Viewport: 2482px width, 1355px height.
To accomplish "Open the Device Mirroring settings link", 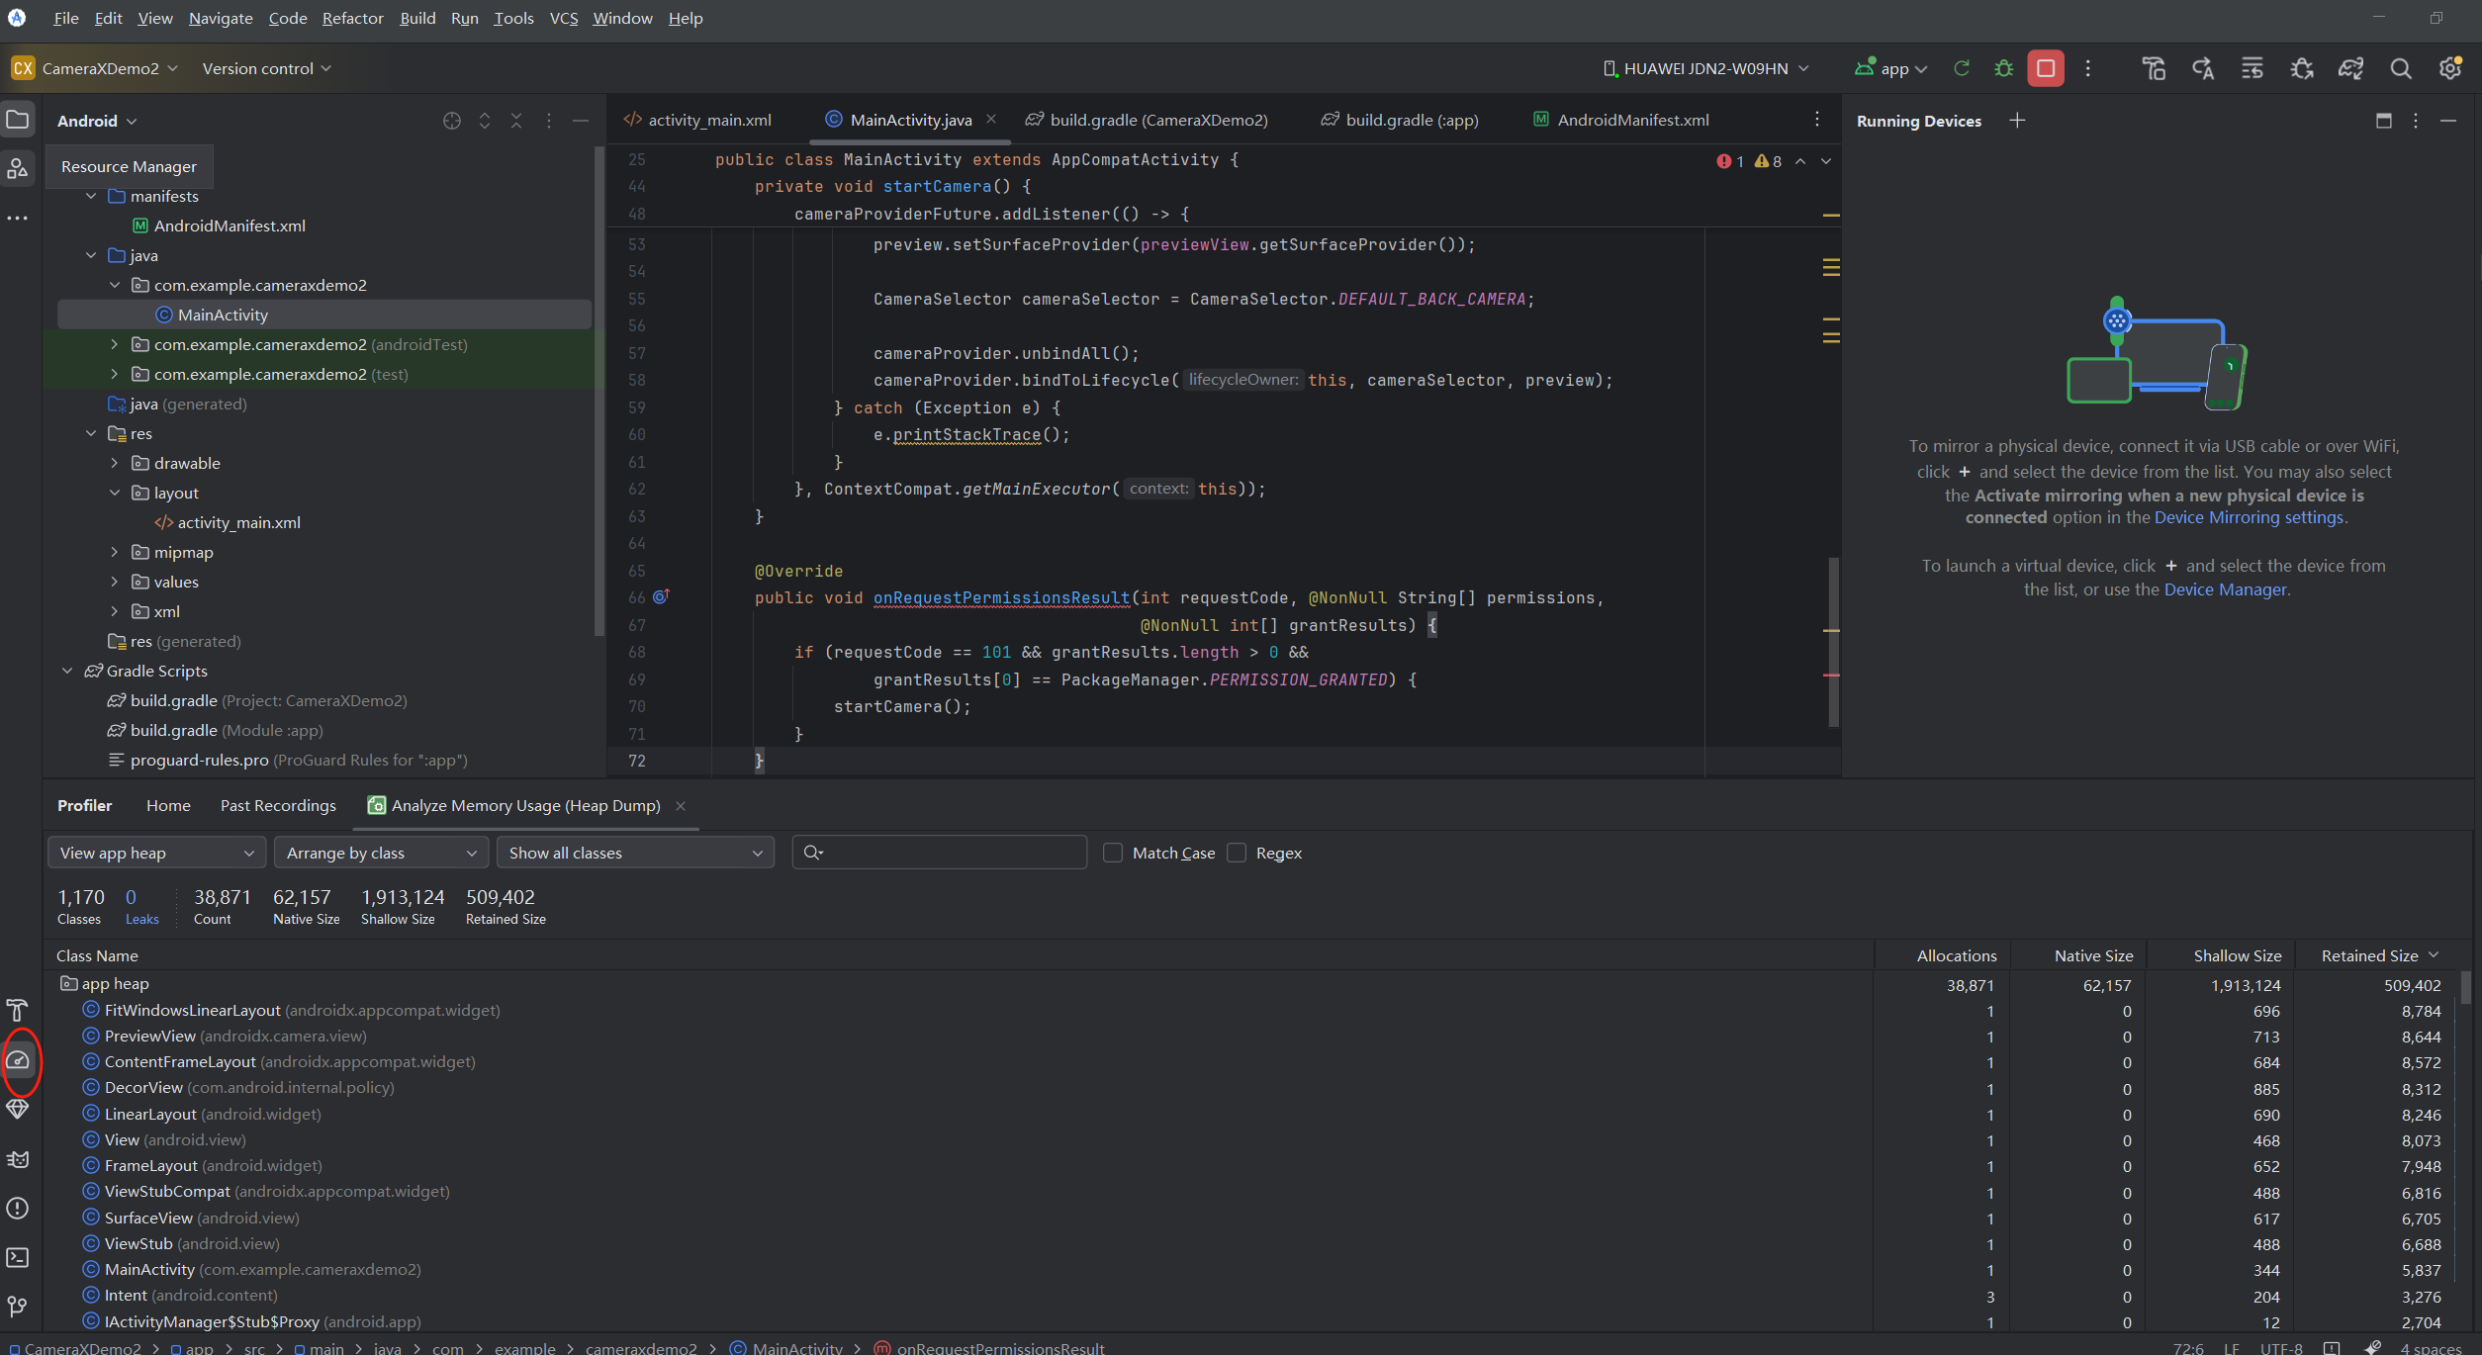I will click(x=2249, y=517).
